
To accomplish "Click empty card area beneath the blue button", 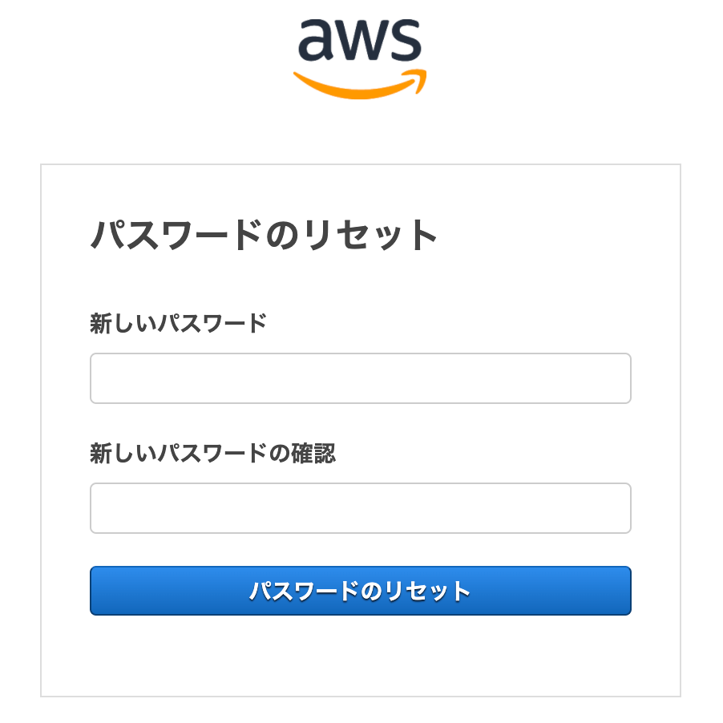I will 361,655.
